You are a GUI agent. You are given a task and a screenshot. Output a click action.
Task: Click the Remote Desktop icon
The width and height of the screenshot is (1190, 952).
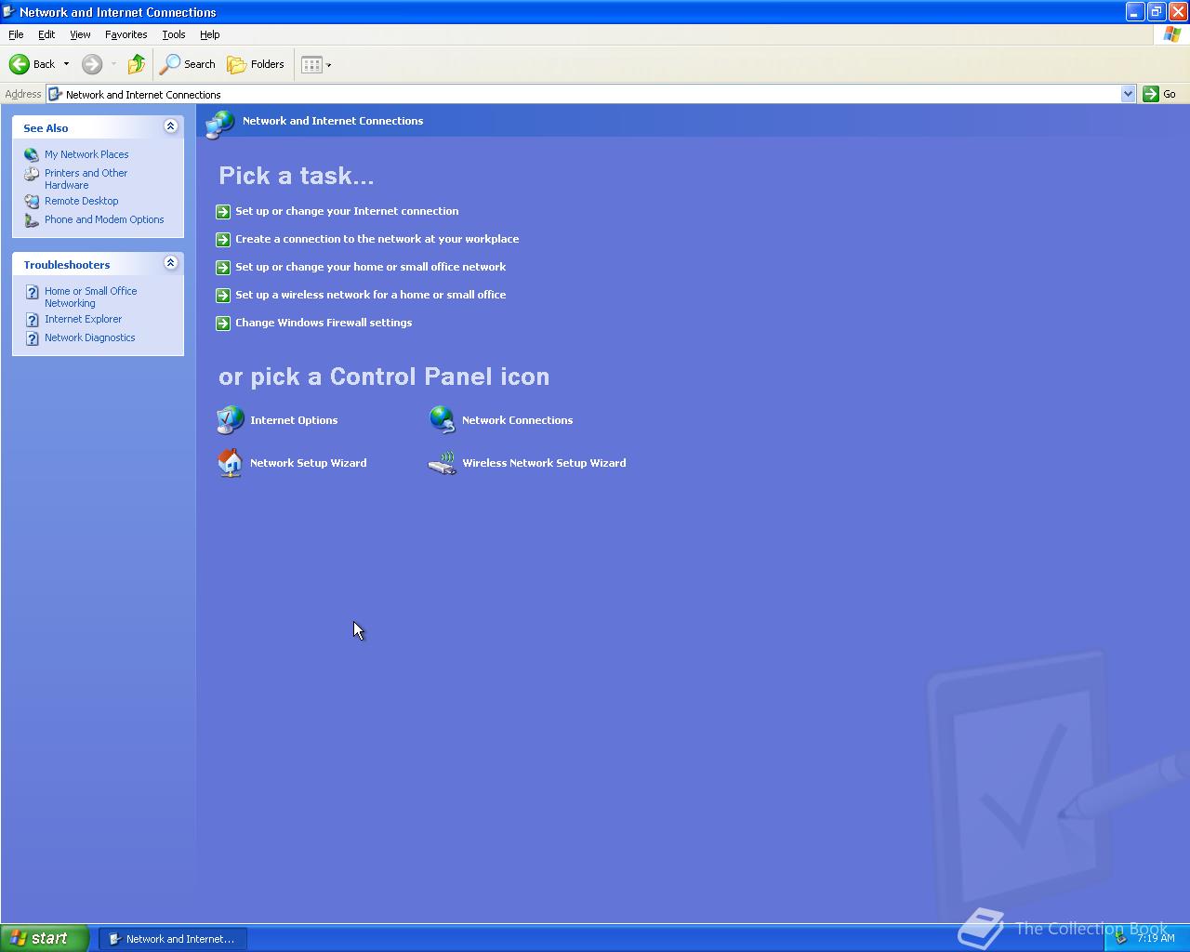pos(32,201)
